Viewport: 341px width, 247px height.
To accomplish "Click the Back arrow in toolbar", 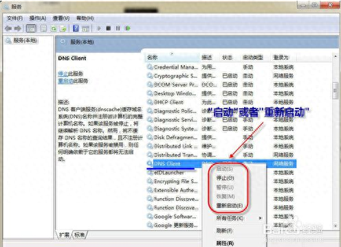I will pyautogui.click(x=8, y=28).
